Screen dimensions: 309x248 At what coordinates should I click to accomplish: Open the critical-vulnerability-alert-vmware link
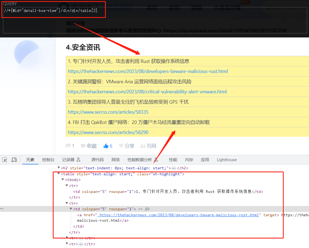point(147,92)
